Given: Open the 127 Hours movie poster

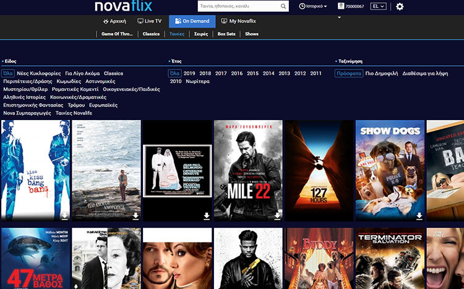Looking at the screenshot, I should pos(319,171).
